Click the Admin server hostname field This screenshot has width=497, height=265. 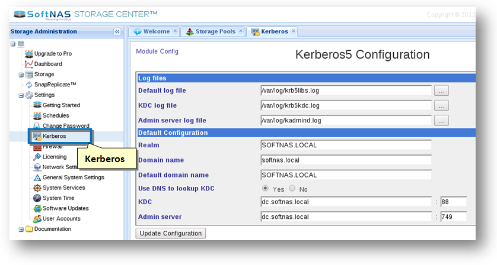[346, 216]
